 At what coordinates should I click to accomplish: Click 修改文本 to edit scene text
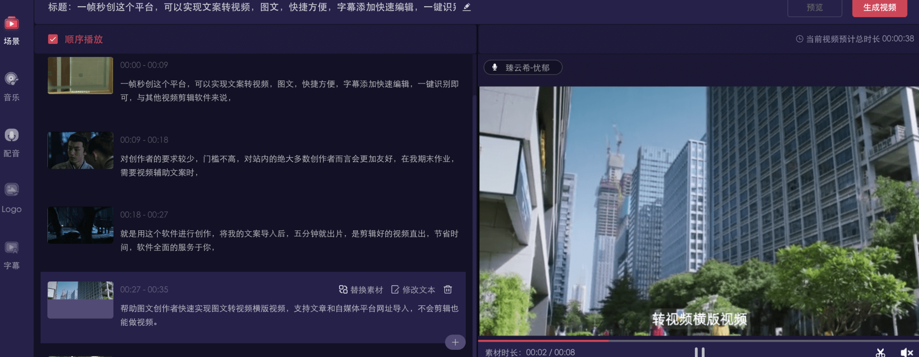[413, 290]
